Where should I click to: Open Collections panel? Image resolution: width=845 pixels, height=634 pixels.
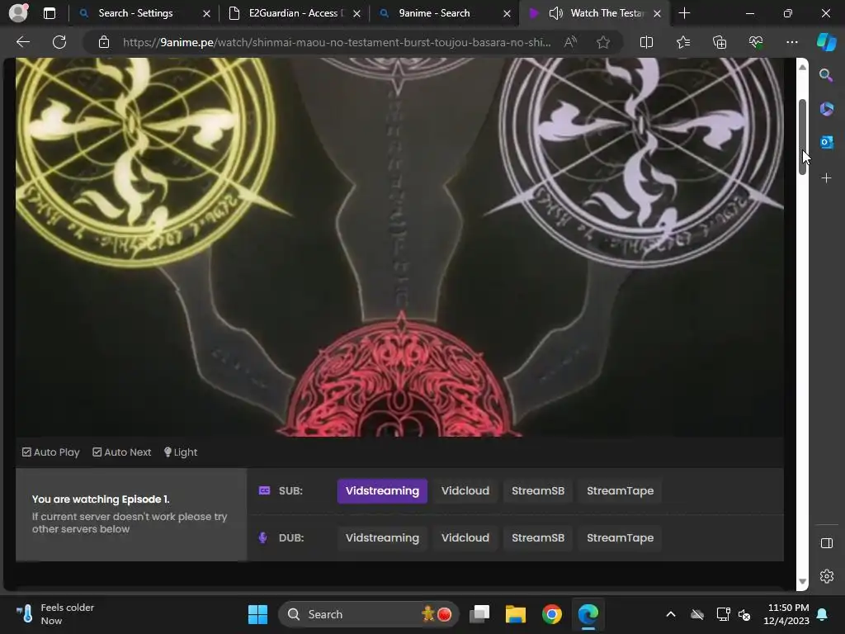720,42
